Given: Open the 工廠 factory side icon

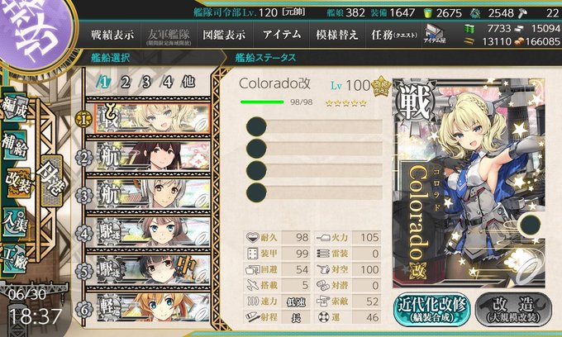Looking at the screenshot, I should [x=14, y=258].
